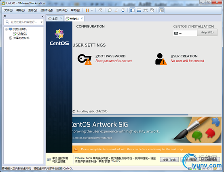Click the installation progress bar
The height and width of the screenshot is (172, 224).
pyautogui.click(x=147, y=115)
